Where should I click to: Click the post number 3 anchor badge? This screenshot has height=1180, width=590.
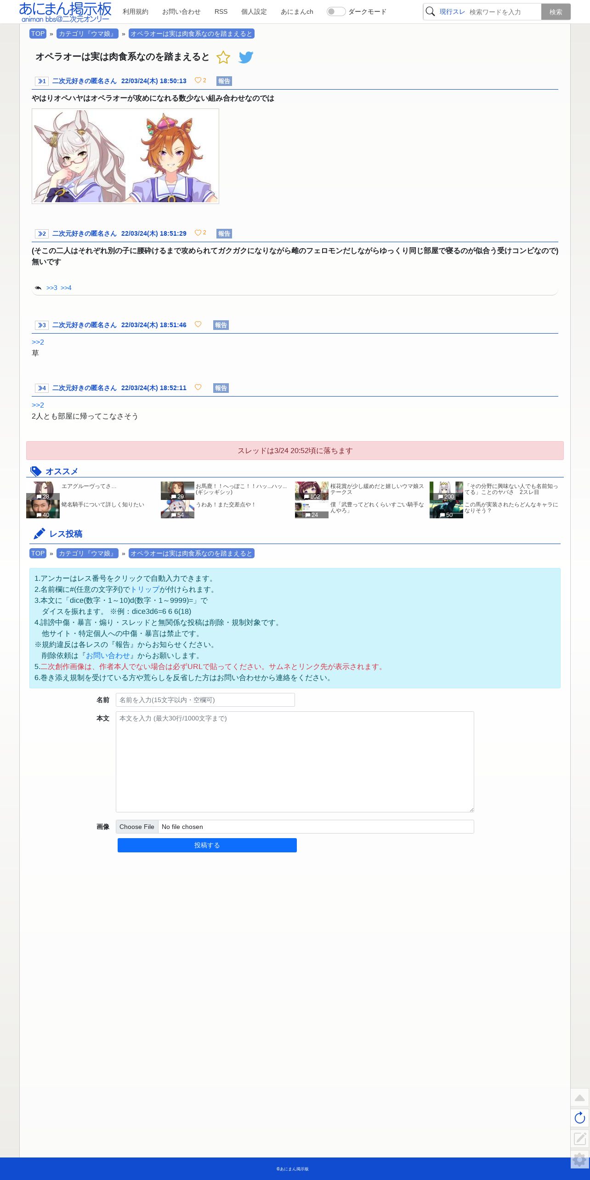click(x=42, y=325)
